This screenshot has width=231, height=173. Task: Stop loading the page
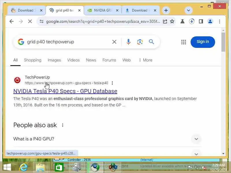click(30, 21)
